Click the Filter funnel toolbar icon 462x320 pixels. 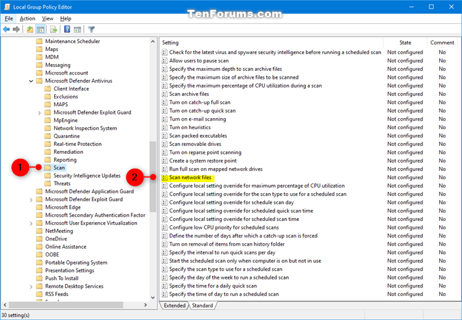(91, 29)
